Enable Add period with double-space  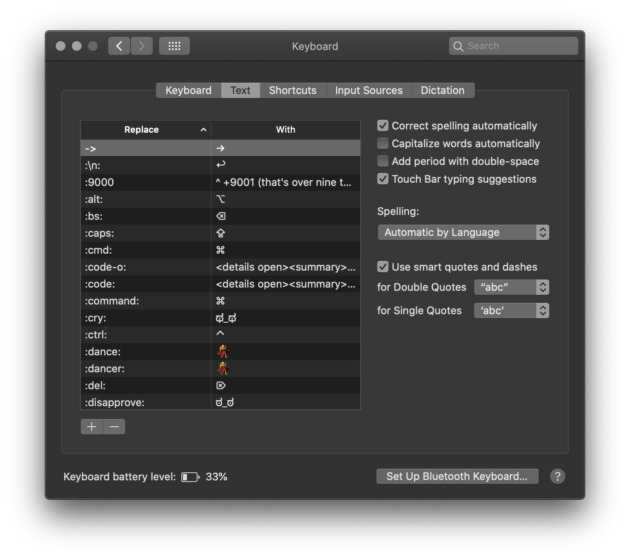tap(383, 161)
